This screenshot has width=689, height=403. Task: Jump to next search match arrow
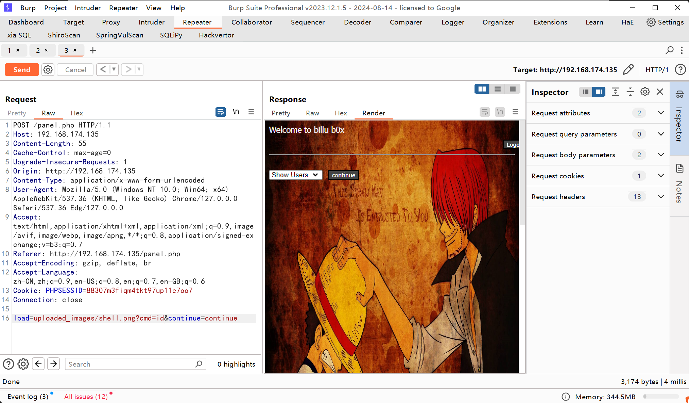[x=53, y=364]
